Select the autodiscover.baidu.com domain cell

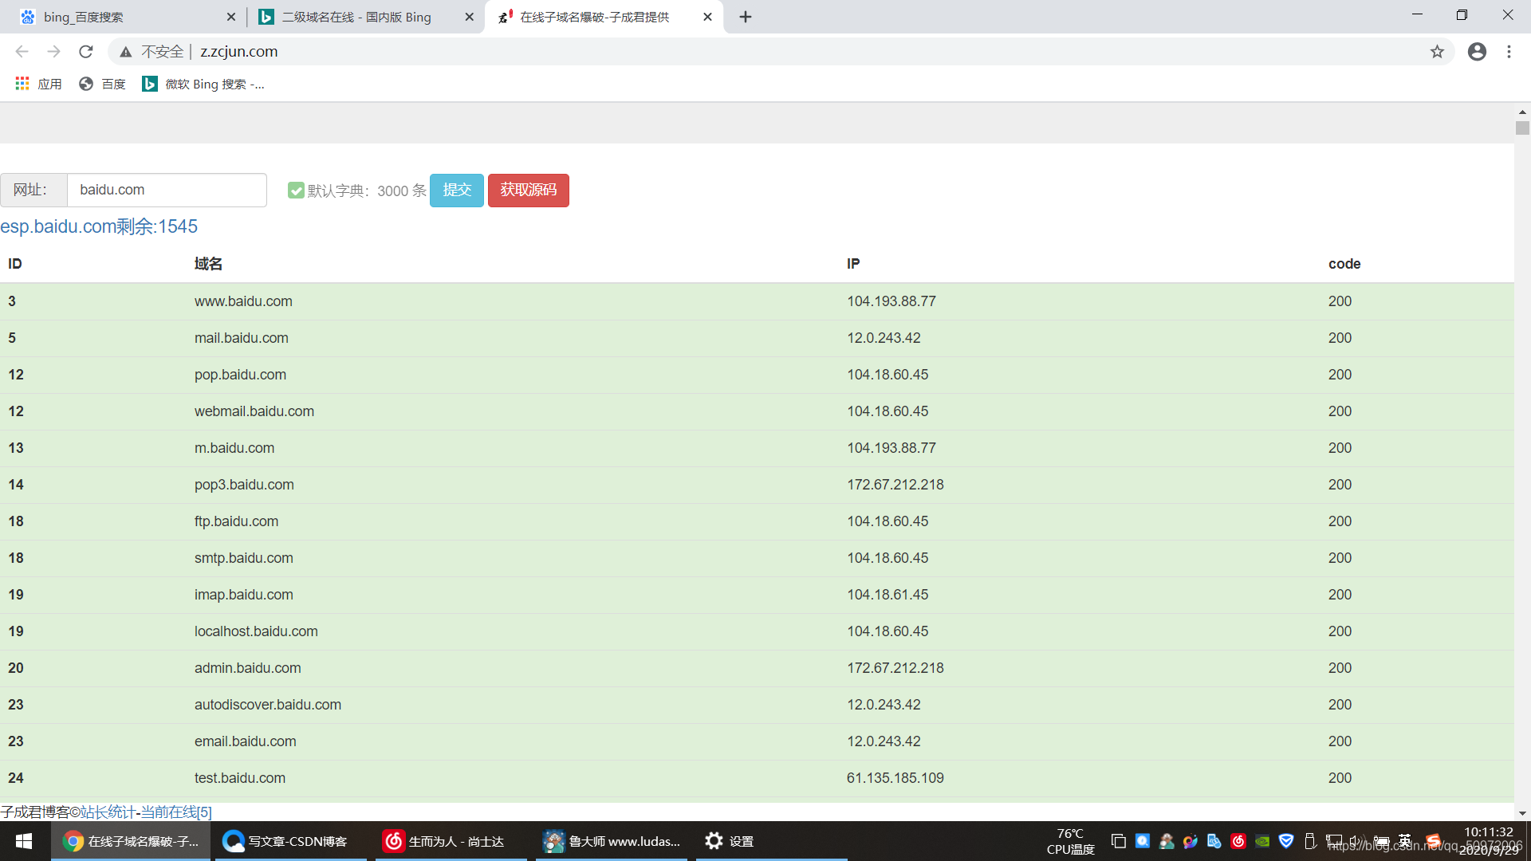[x=268, y=705]
